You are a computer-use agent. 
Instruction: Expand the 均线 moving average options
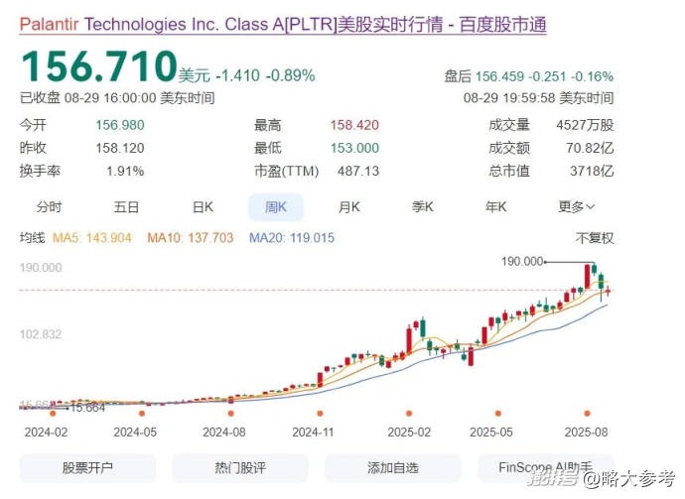[33, 238]
